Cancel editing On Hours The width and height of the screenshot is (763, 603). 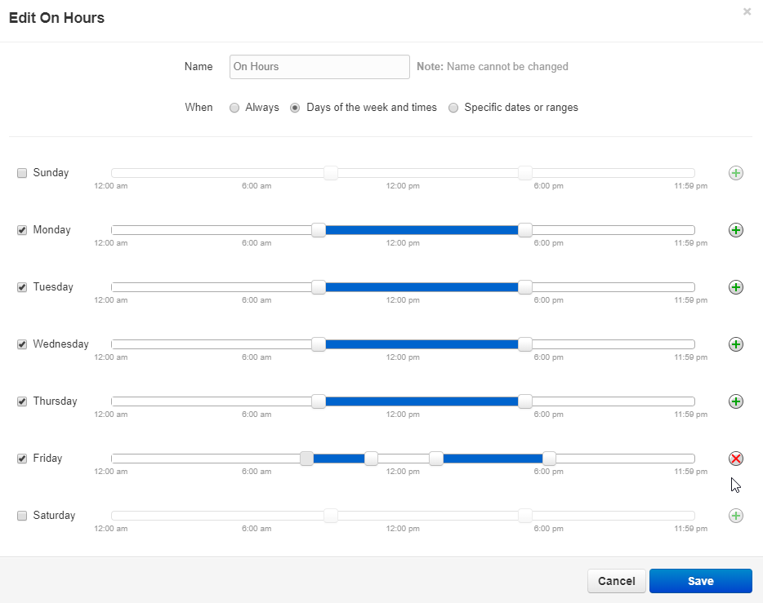pyautogui.click(x=616, y=581)
